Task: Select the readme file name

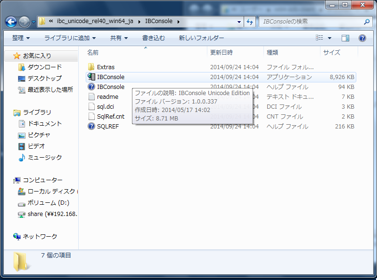Action: 108,97
